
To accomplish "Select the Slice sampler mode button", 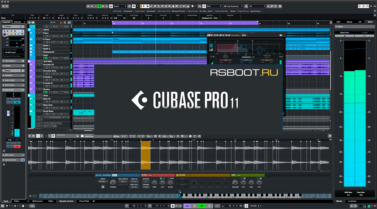I will pos(115,175).
